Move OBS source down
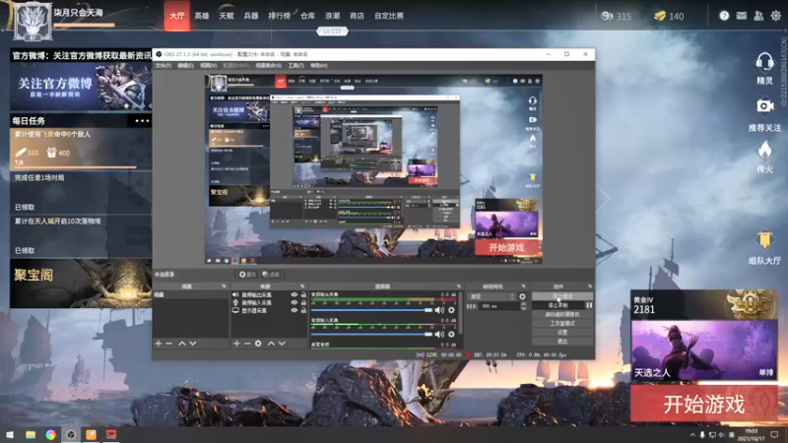 point(282,344)
